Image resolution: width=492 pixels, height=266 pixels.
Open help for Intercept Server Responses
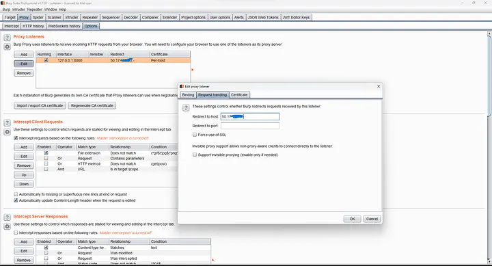coord(7,217)
